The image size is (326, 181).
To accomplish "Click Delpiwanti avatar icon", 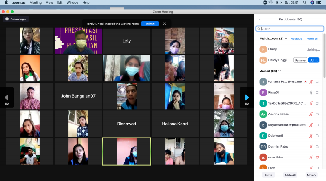I will (x=263, y=136).
